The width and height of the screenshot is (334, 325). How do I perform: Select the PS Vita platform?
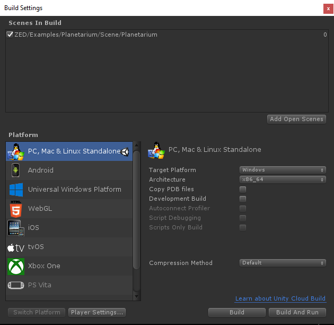point(69,285)
